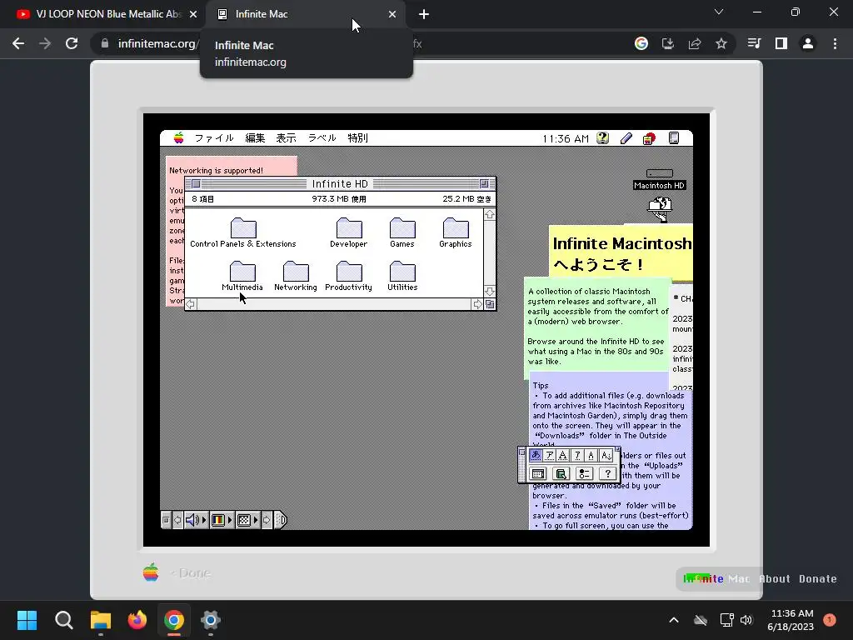Click the Done link beside the Apple logo

click(x=189, y=573)
